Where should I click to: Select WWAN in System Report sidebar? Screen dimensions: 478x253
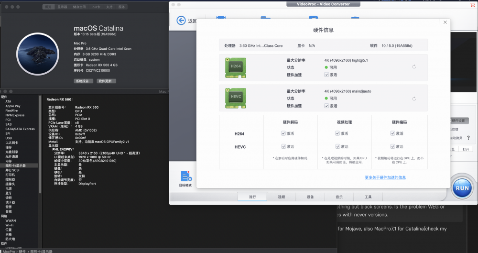11,220
